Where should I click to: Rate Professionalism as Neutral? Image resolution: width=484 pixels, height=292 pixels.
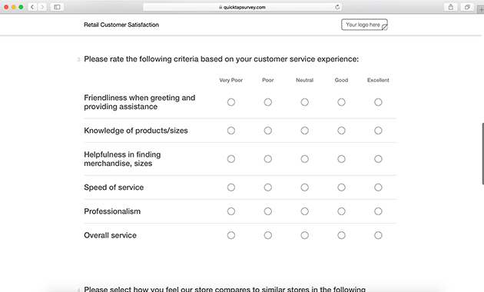305,211
